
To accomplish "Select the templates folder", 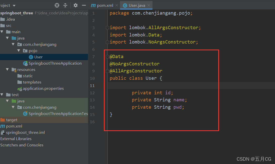I will [x=32, y=82].
